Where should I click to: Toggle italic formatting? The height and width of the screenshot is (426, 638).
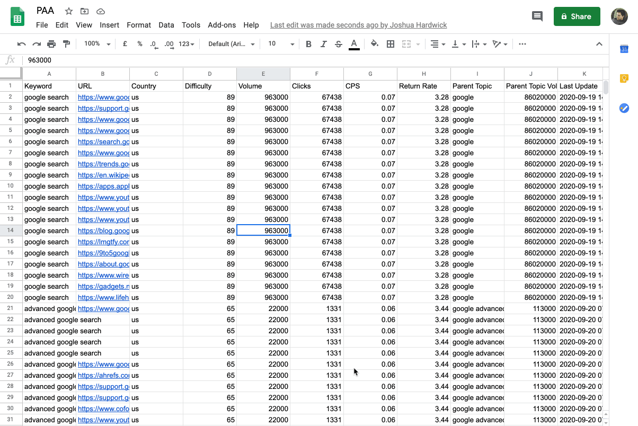323,44
